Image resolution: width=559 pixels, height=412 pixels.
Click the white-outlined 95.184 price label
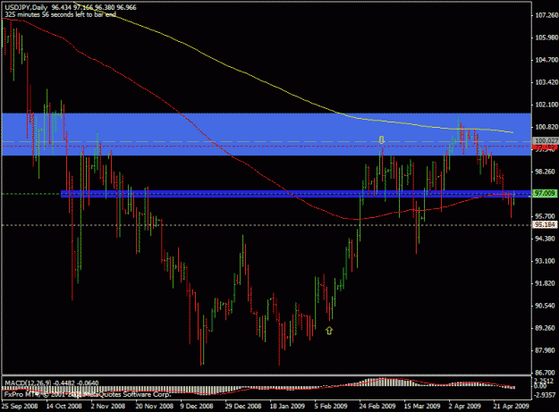pyautogui.click(x=545, y=224)
